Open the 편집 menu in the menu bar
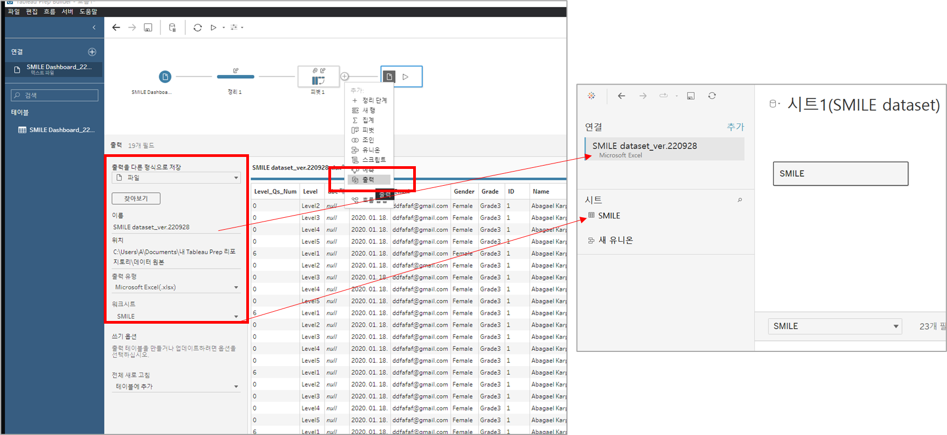Screen dimensions: 947x435 32,11
